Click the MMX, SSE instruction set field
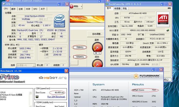The image size is (179, 107). pyautogui.click(x=41, y=40)
